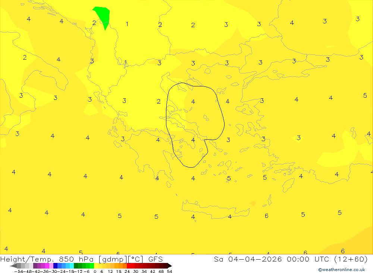Click the legend label '-54'
Screen dimensions: 373x273
tap(19, 272)
